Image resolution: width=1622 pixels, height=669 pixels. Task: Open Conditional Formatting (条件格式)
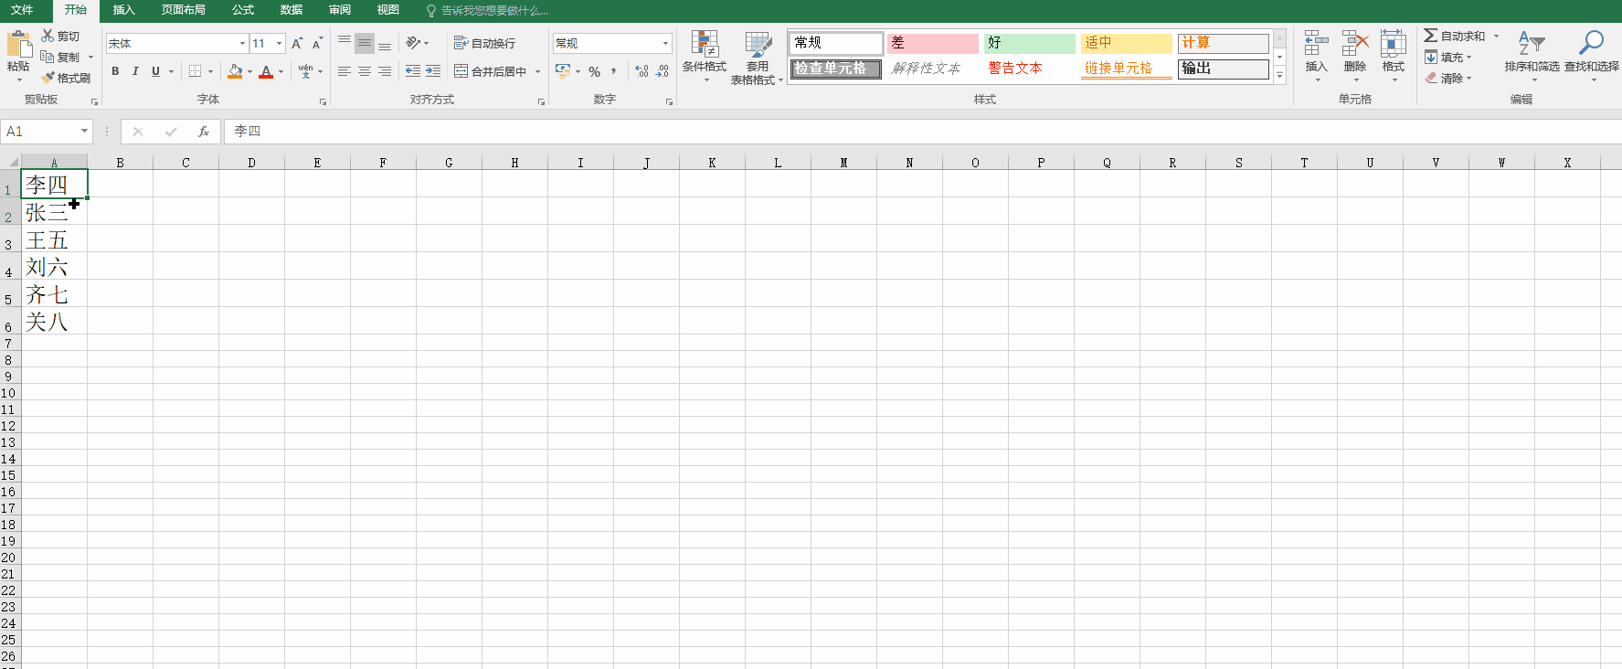(705, 57)
